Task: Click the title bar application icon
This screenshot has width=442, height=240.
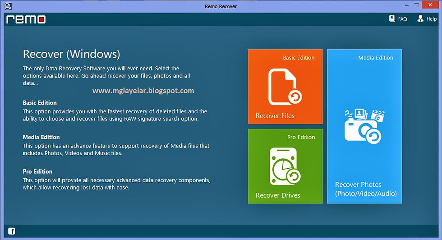Action: click(x=8, y=6)
